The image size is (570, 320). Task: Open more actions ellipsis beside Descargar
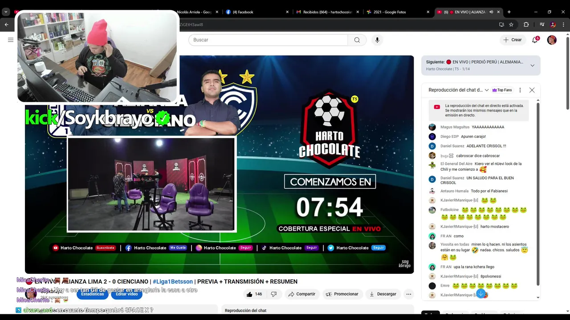[408, 294]
